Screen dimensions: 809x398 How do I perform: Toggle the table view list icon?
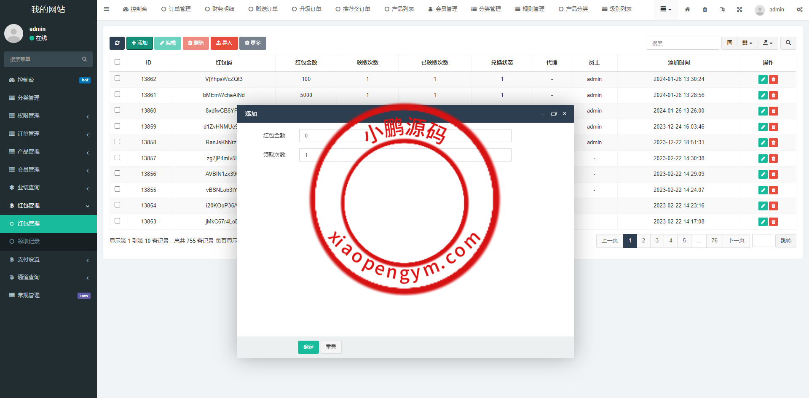click(x=729, y=43)
